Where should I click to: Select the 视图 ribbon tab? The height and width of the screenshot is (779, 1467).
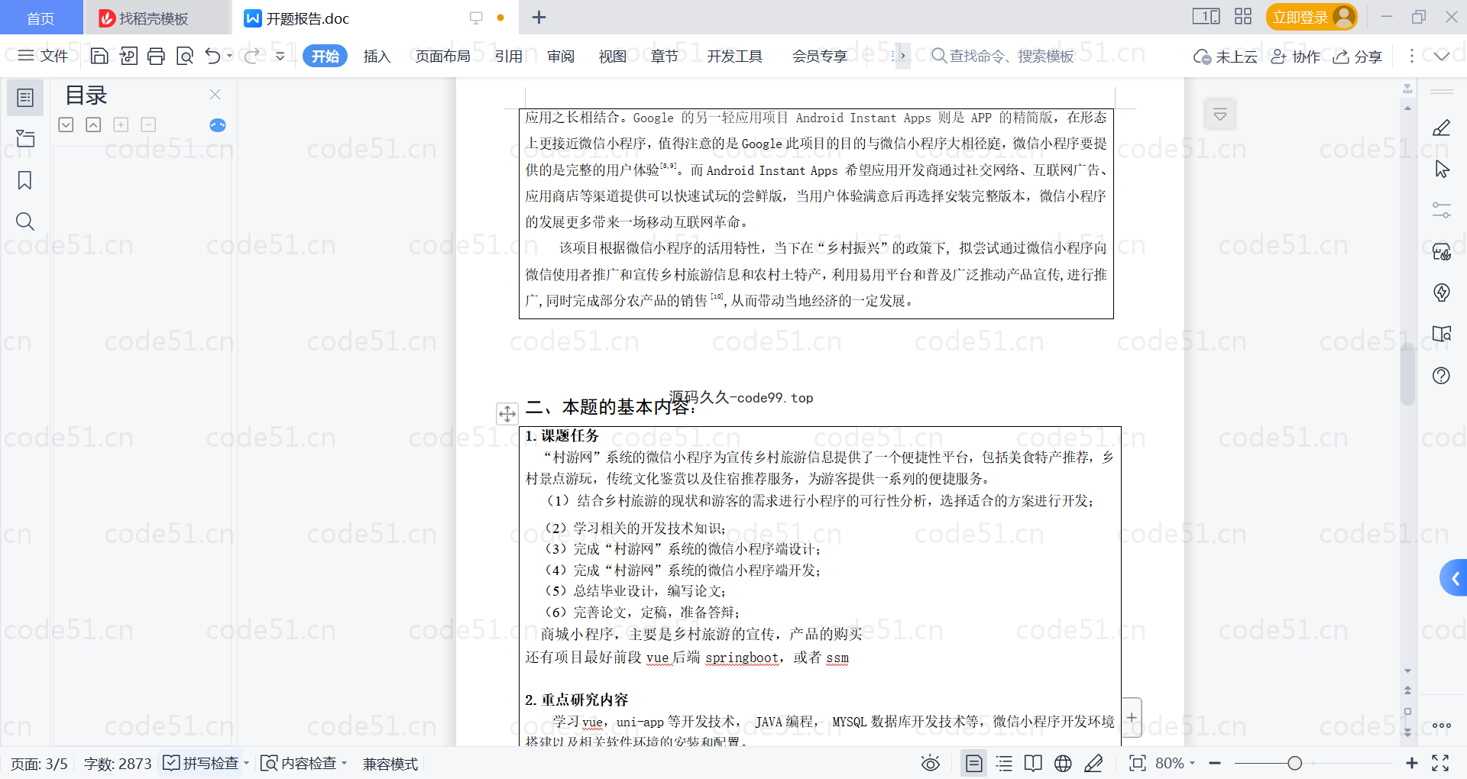612,56
